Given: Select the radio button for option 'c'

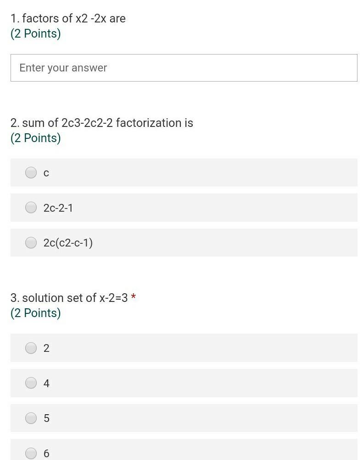Looking at the screenshot, I should (31, 172).
